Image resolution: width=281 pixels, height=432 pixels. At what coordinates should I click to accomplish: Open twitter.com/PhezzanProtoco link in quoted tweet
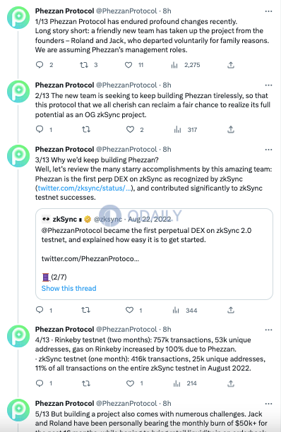[x=90, y=258]
